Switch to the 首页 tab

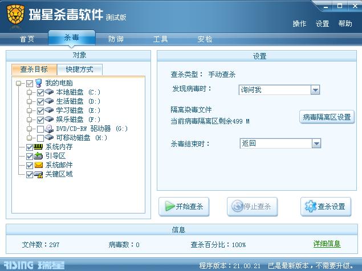click(x=27, y=39)
